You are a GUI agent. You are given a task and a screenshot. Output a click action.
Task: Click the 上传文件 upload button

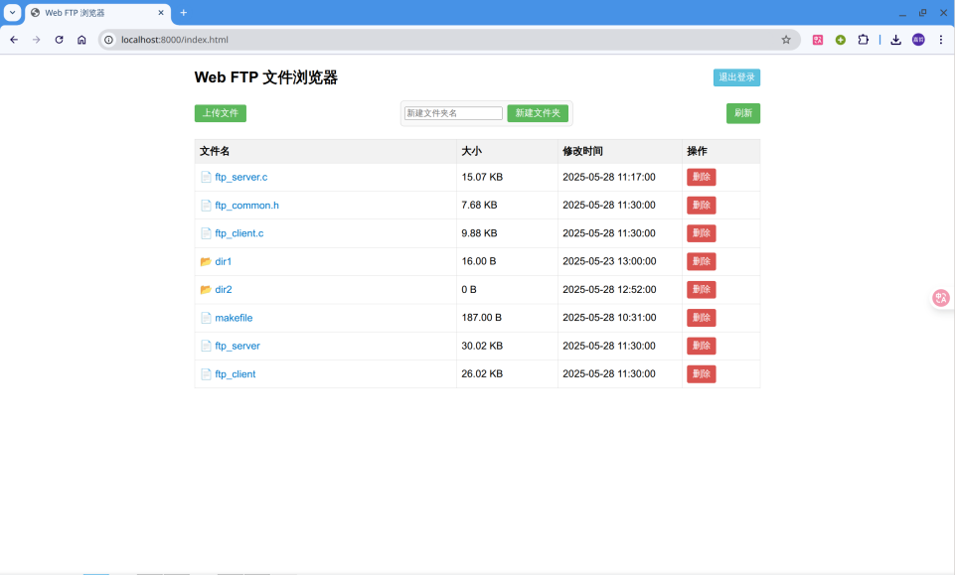pyautogui.click(x=220, y=113)
